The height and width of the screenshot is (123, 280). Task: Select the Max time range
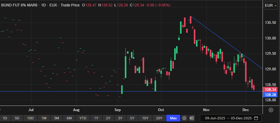(x=173, y=118)
